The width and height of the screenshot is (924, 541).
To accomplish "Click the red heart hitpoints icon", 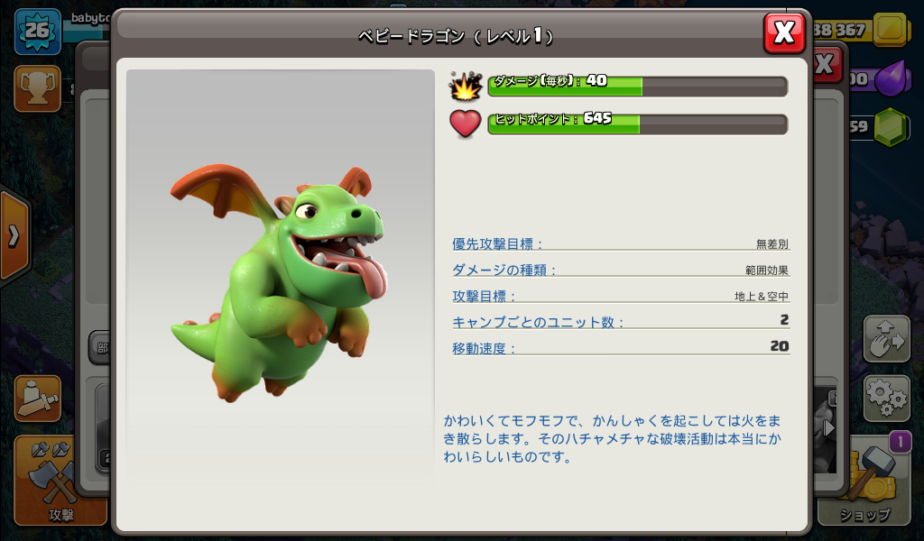I will pos(466,124).
